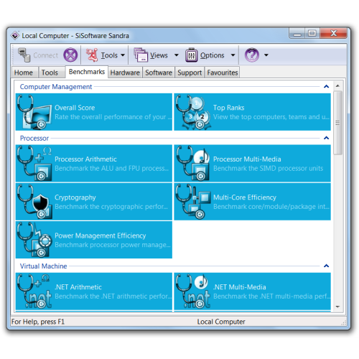Click the .NET Multi-Media icon
359x359 pixels.
pyautogui.click(x=193, y=292)
